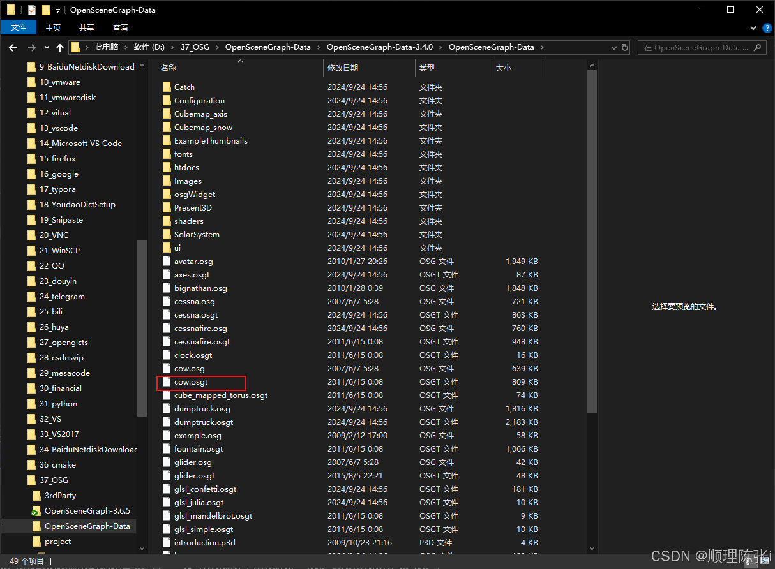This screenshot has height=569, width=775.
Task: Open 9_BaiduNetdiskDownload in the navigation tree
Action: click(x=87, y=66)
